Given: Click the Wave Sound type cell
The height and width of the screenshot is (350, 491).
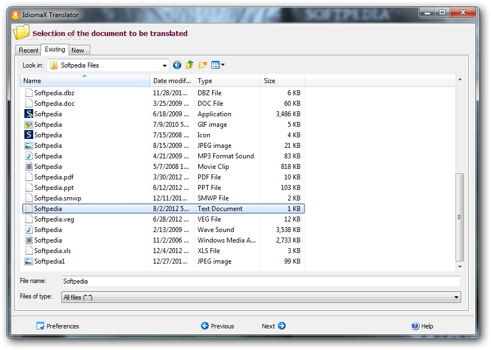Looking at the screenshot, I should coord(216,230).
